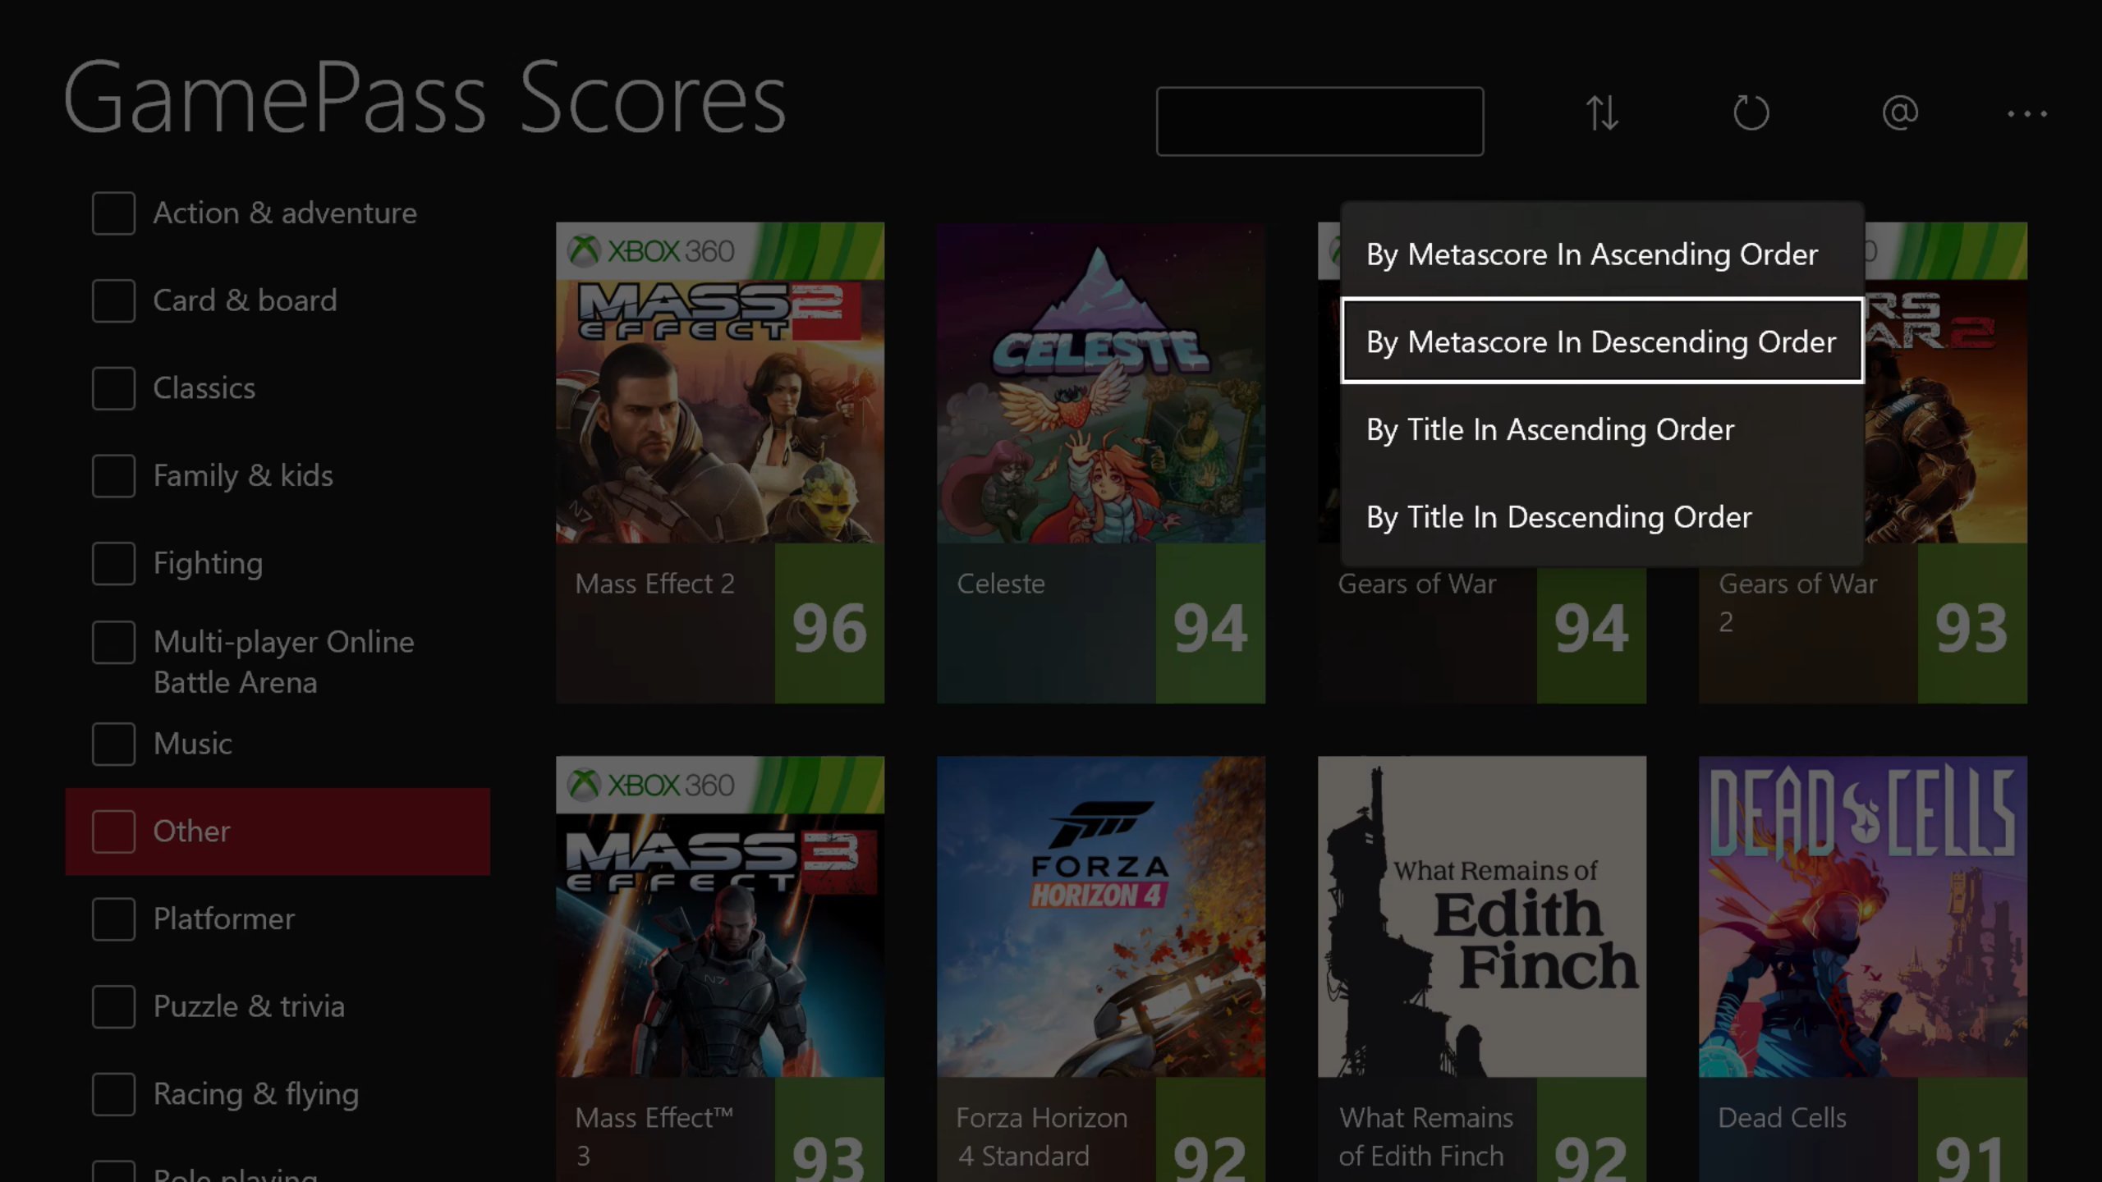This screenshot has width=2102, height=1182.
Task: Enable the Action & adventure filter checkbox
Action: 112,213
